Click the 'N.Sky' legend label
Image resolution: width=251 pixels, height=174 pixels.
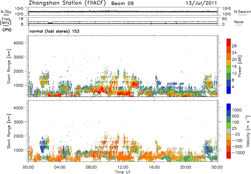point(6,12)
